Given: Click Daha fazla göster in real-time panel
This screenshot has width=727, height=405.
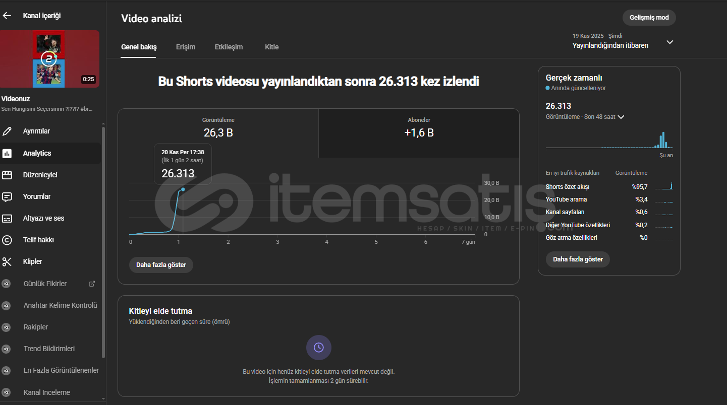Looking at the screenshot, I should click(x=578, y=259).
